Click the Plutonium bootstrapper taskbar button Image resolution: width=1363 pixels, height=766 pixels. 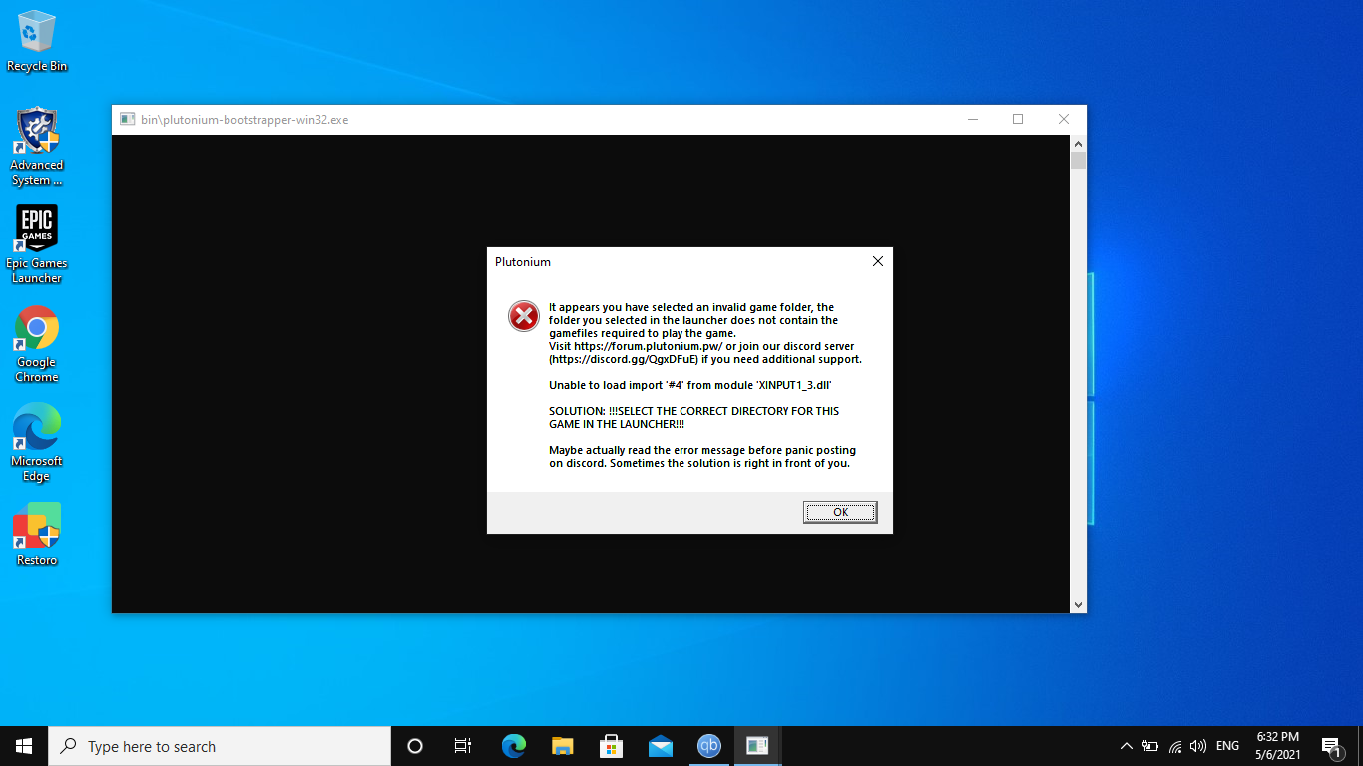pyautogui.click(x=757, y=746)
